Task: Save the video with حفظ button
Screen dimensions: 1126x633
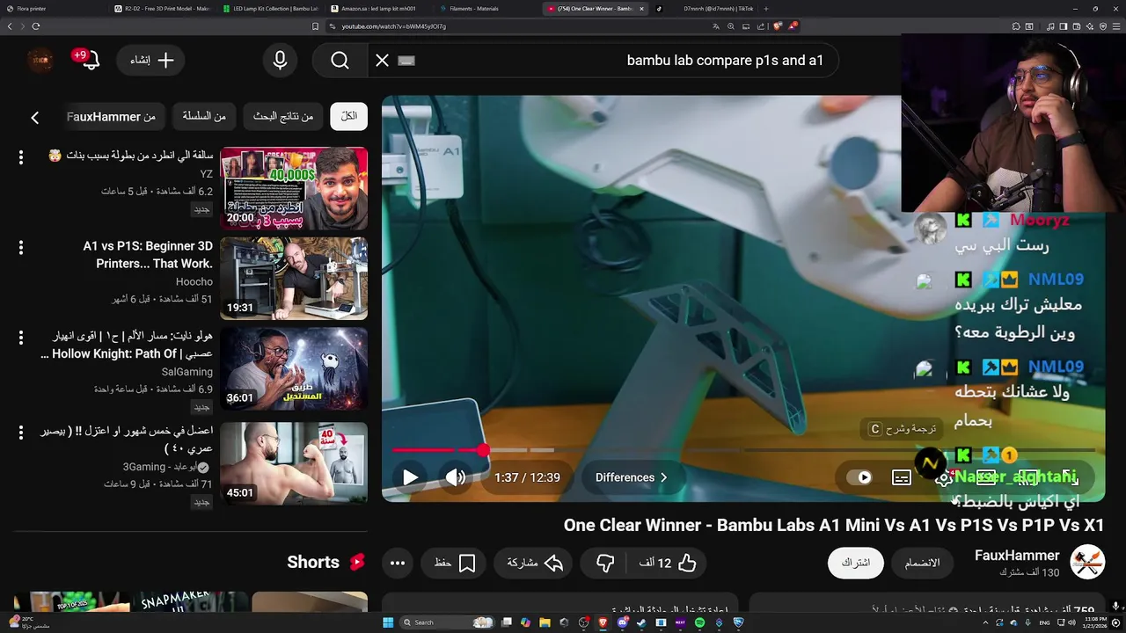Action: (455, 563)
